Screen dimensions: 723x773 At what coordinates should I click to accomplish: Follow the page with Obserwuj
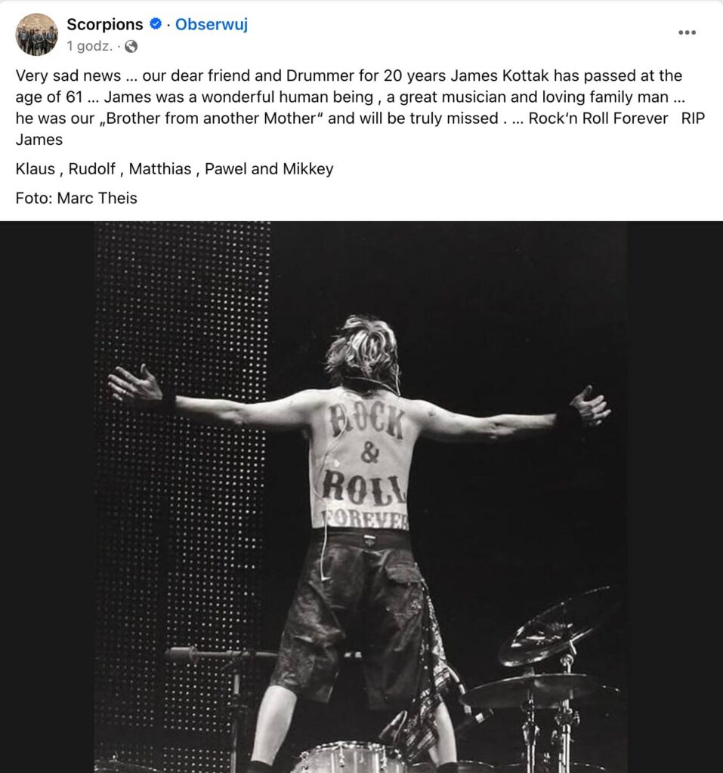pyautogui.click(x=212, y=25)
